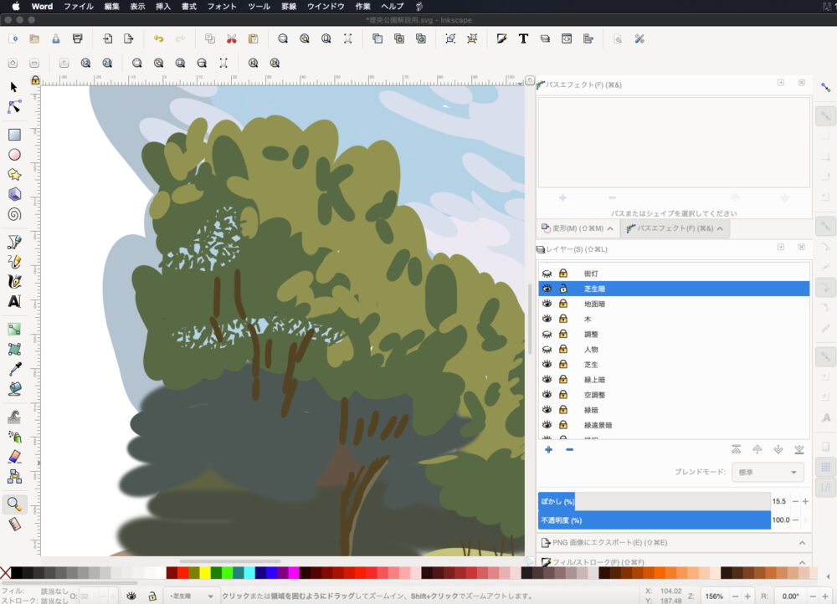The height and width of the screenshot is (604, 837).
Task: Switch to the 変形 tab
Action: pos(577,228)
